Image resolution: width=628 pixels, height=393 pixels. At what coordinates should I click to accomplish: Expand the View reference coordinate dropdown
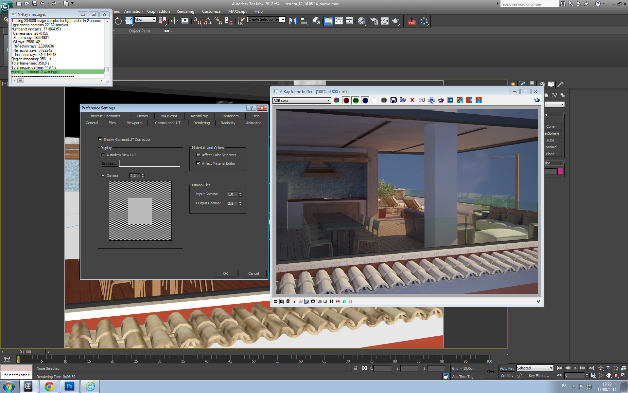(154, 20)
